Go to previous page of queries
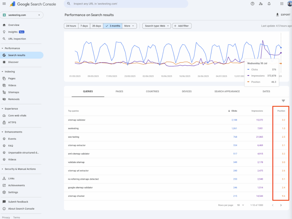This screenshot has height=219, width=292. click(273, 205)
